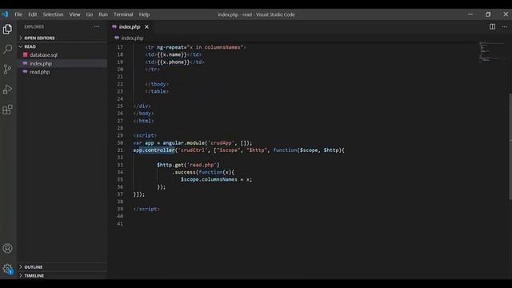Click the '</table>' tag on line 23
The width and height of the screenshot is (512, 288).
157,91
